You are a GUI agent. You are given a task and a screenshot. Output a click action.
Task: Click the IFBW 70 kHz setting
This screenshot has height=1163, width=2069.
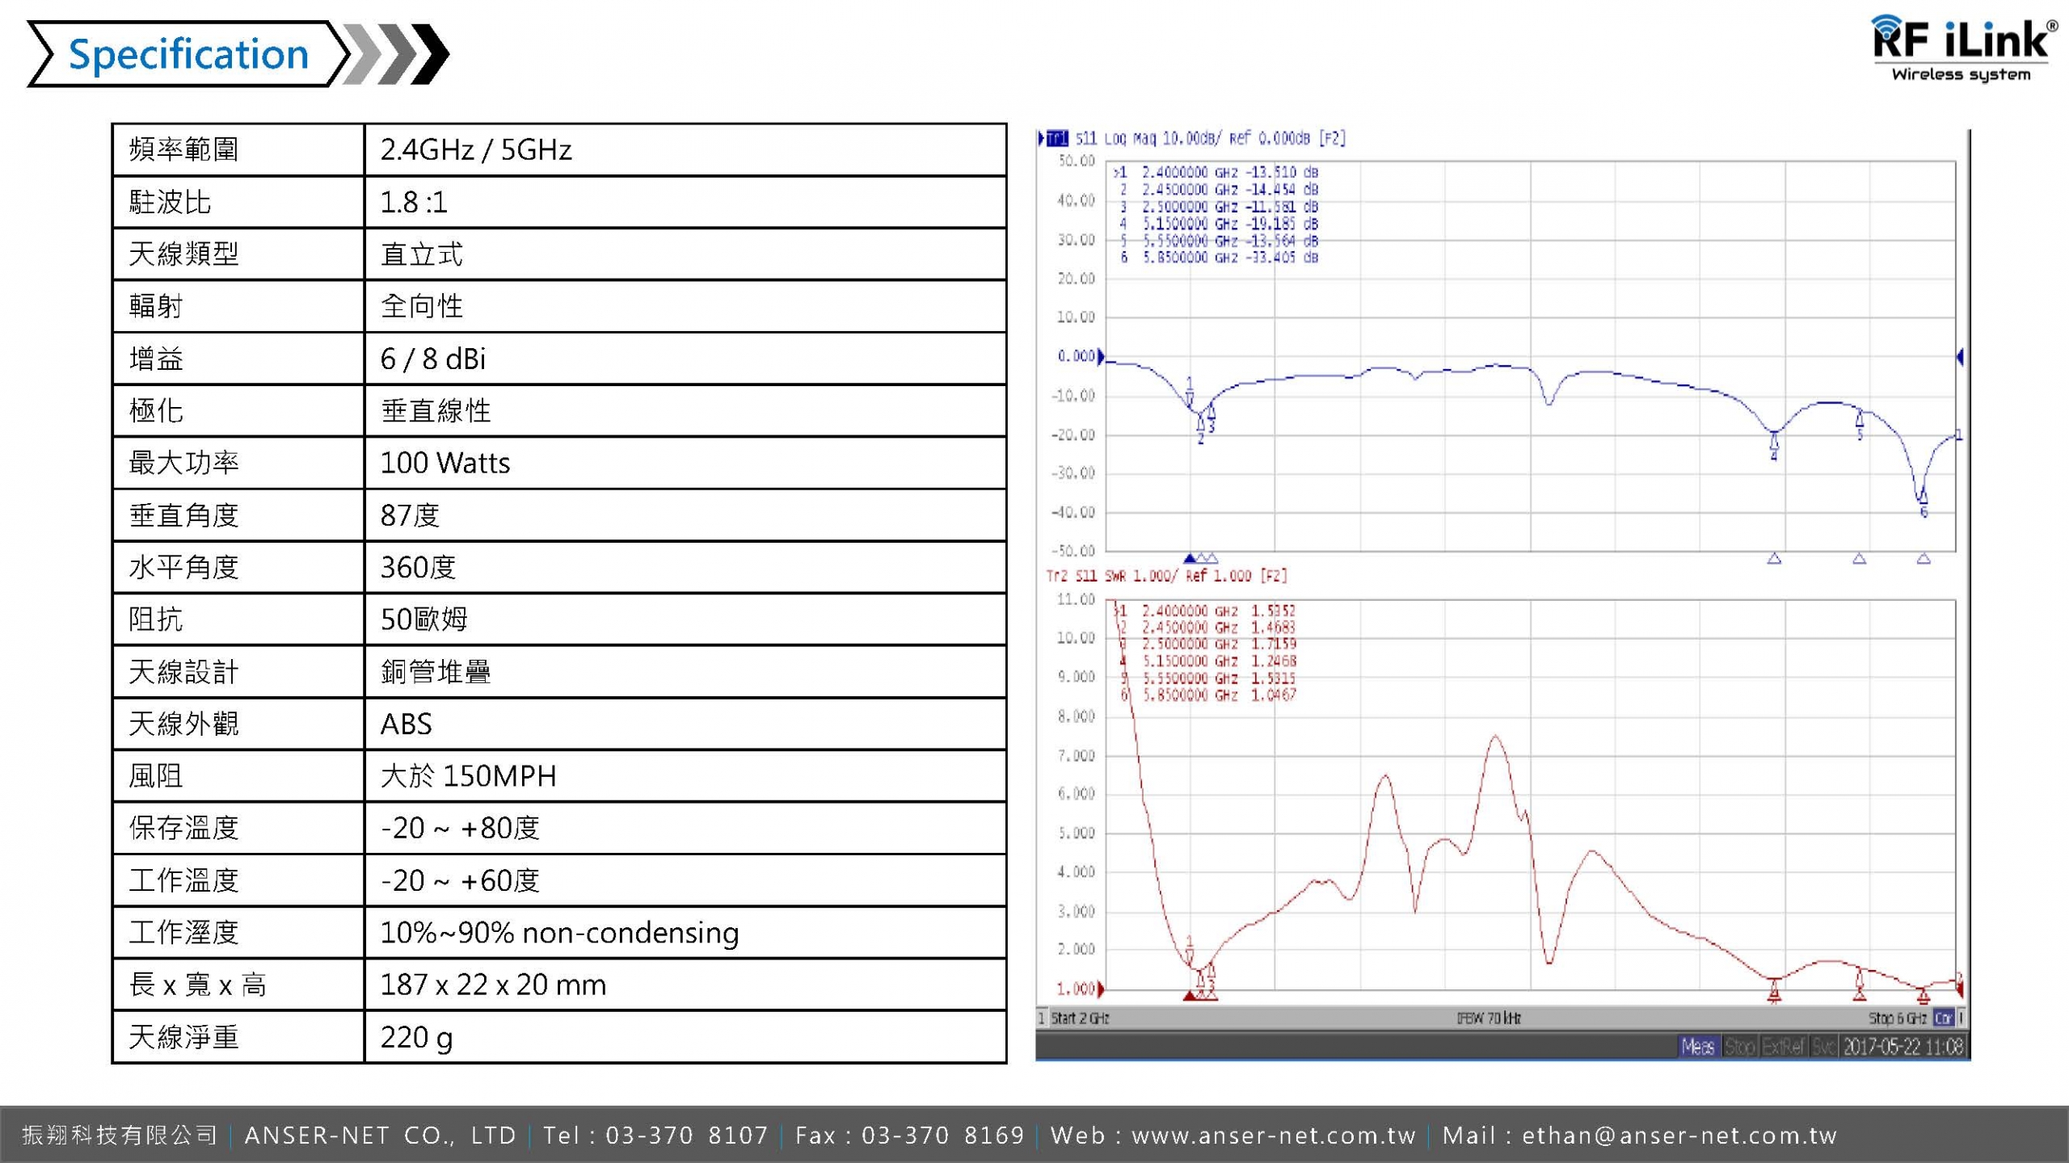(1489, 1018)
